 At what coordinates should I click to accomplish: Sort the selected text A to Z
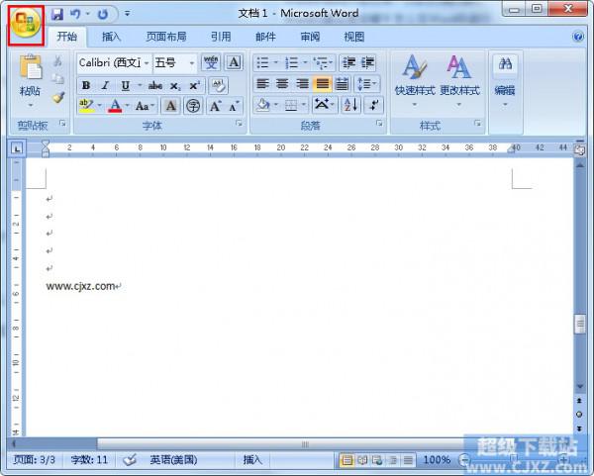[350, 105]
